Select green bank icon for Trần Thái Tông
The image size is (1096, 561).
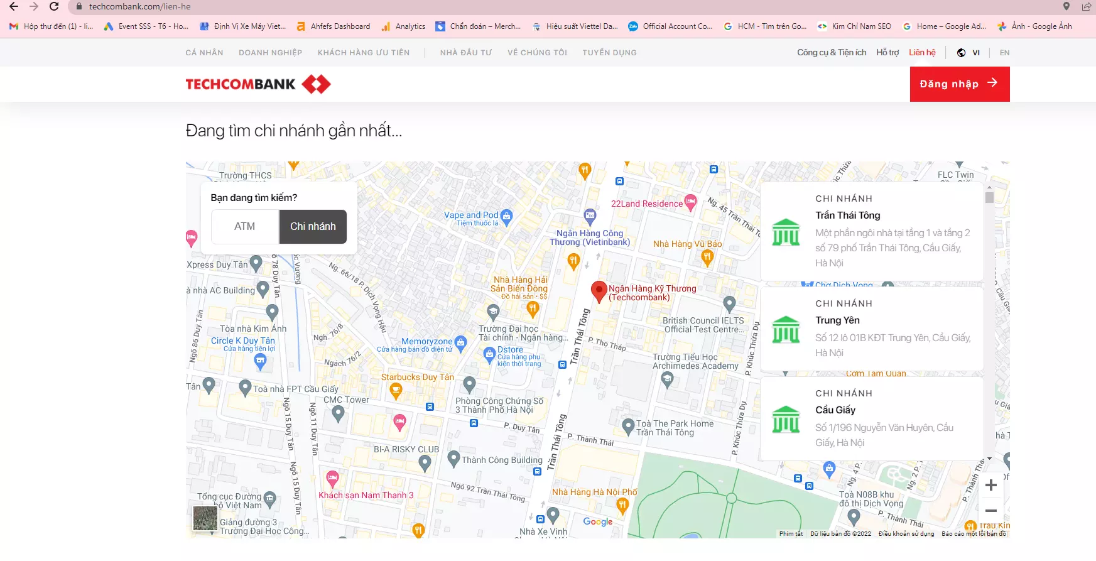coord(786,232)
